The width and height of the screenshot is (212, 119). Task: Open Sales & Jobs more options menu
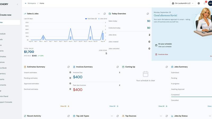[x=99, y=14]
